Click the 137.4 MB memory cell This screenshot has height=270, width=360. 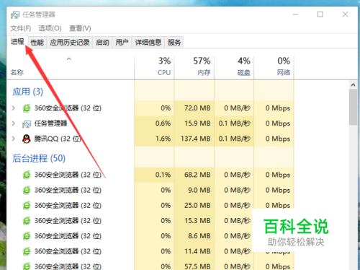point(194,139)
